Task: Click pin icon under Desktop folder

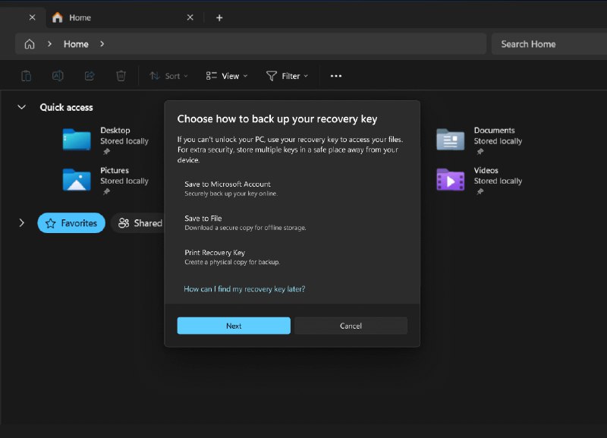Action: [106, 152]
